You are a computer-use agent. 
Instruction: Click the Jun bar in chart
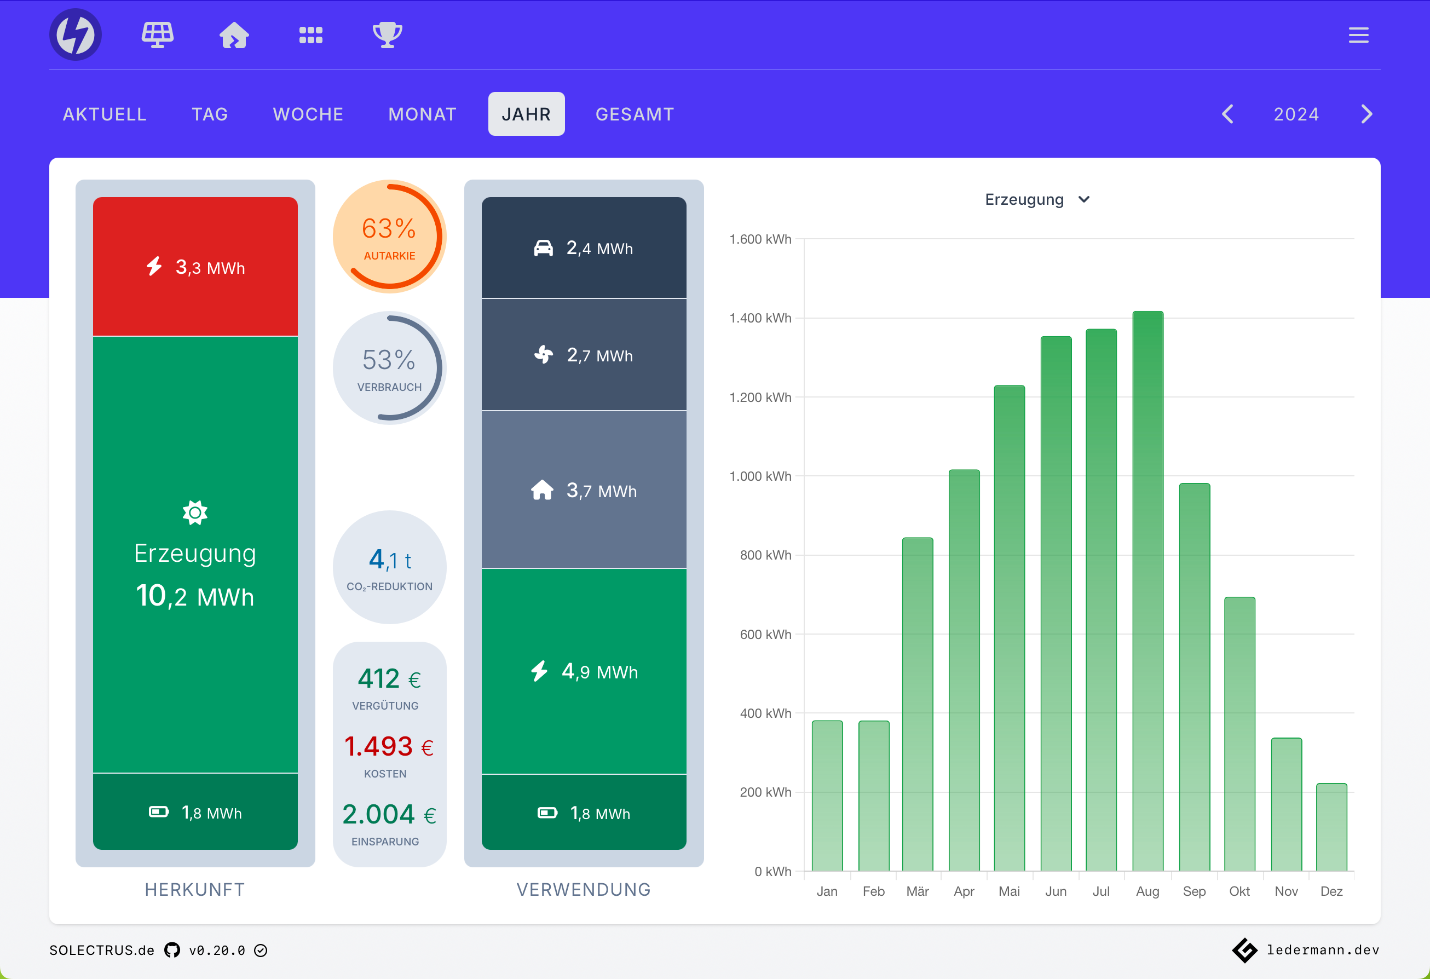point(1056,603)
